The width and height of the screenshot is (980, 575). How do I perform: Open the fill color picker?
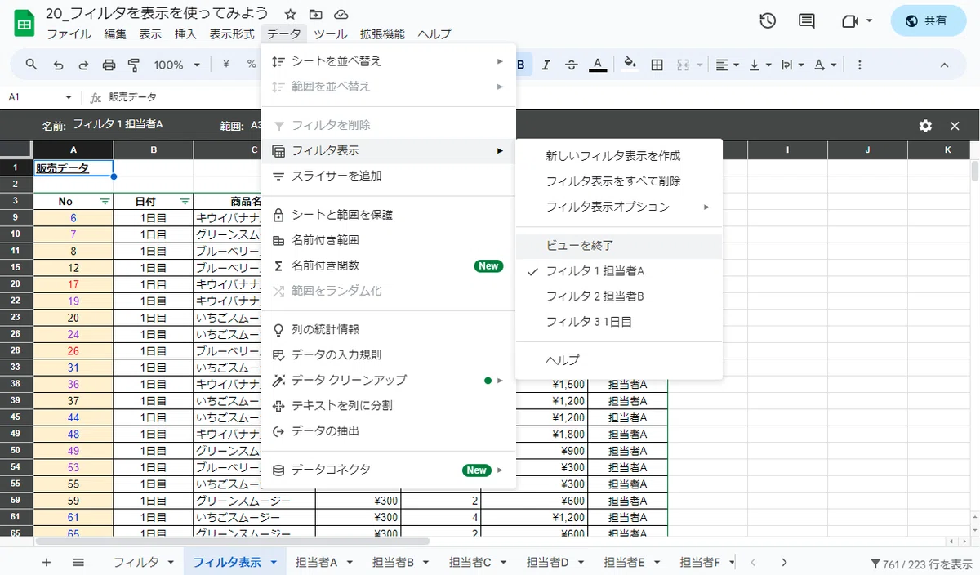pyautogui.click(x=630, y=65)
